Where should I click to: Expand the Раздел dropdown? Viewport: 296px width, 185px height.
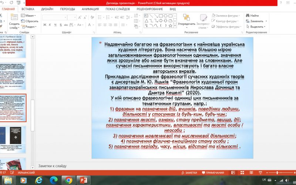(x=30, y=27)
